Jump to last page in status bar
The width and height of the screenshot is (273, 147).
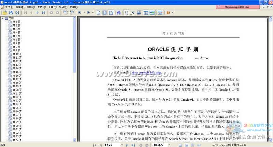click(x=133, y=145)
